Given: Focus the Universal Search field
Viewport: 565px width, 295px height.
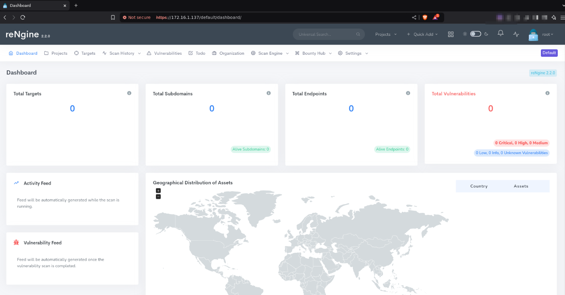Looking at the screenshot, I should click(329, 34).
